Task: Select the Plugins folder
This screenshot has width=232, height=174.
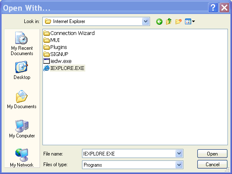Action: pyautogui.click(x=55, y=47)
